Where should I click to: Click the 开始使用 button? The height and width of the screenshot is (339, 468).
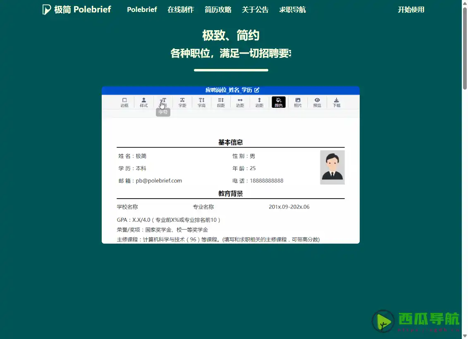pyautogui.click(x=411, y=9)
